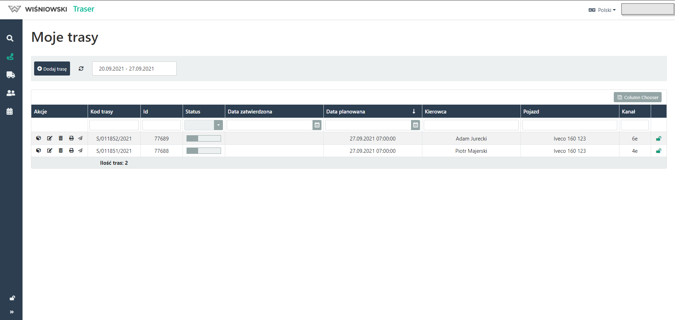Toggle the green lock for Piotr Majerski's route
675x320 pixels.
[658, 151]
